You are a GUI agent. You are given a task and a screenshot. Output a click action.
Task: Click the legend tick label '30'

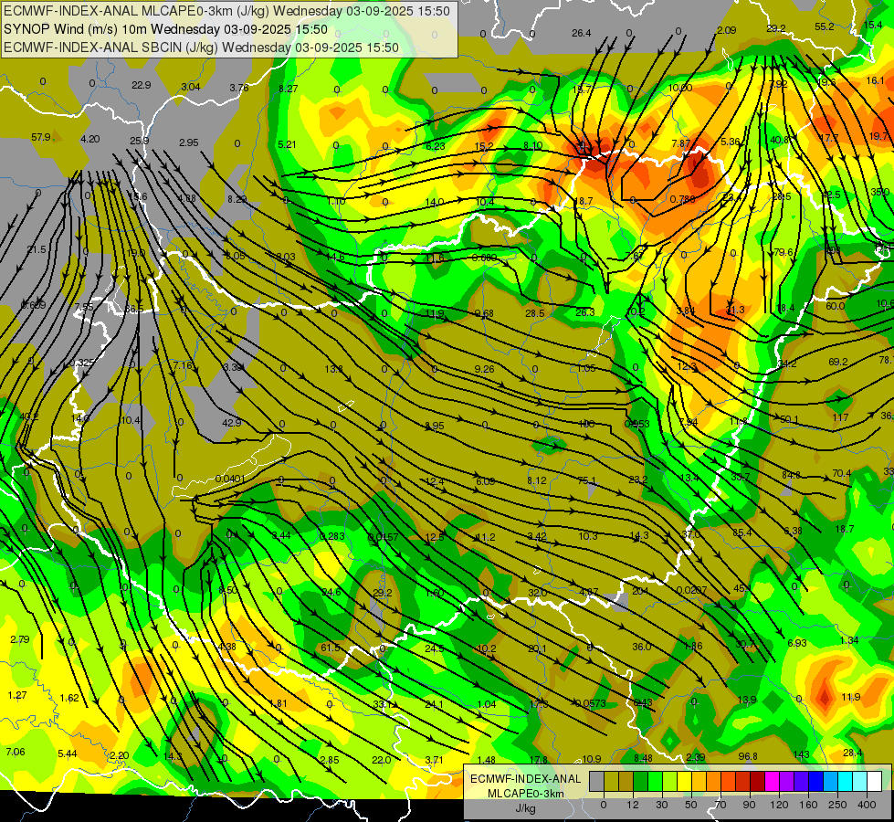click(661, 805)
